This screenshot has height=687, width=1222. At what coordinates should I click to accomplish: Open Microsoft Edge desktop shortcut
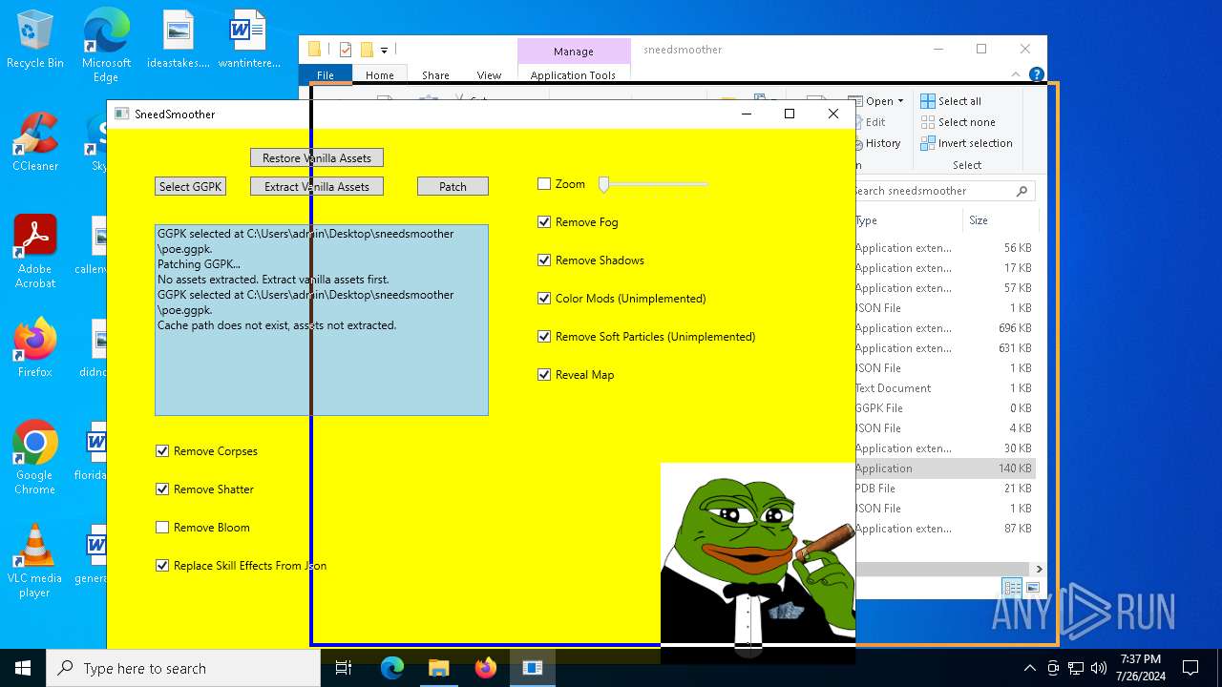(x=106, y=46)
